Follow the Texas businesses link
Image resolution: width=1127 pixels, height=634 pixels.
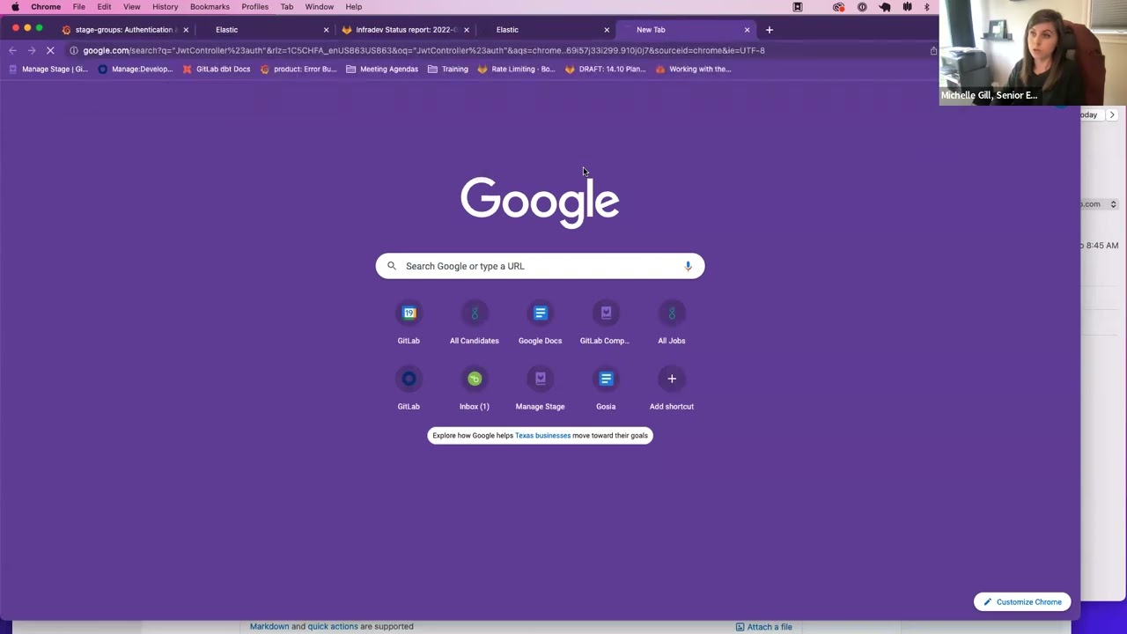tap(542, 436)
